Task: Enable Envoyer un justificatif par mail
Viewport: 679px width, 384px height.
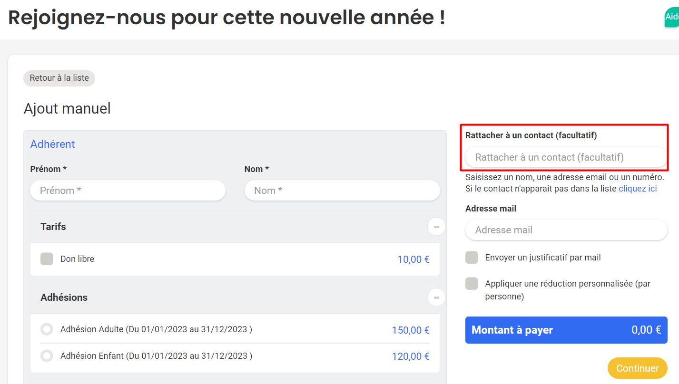Action: point(472,258)
